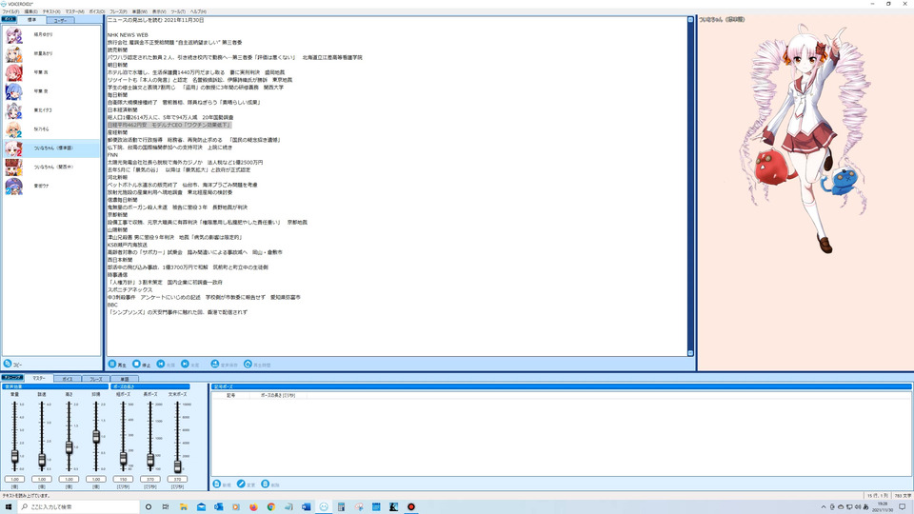Choose the 琴葉 葵 voice preset
Image resolution: width=914 pixels, height=514 pixels.
pos(14,91)
